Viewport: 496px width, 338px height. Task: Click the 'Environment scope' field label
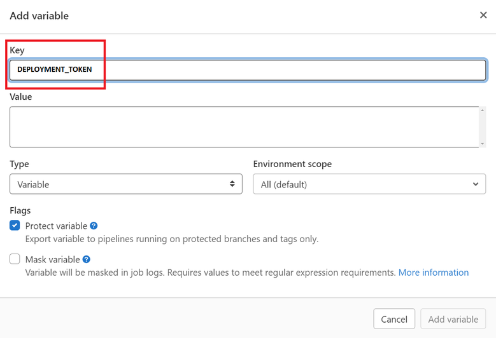292,164
